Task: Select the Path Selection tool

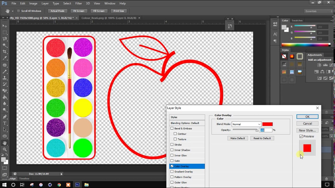Action: pyautogui.click(x=5, y=130)
